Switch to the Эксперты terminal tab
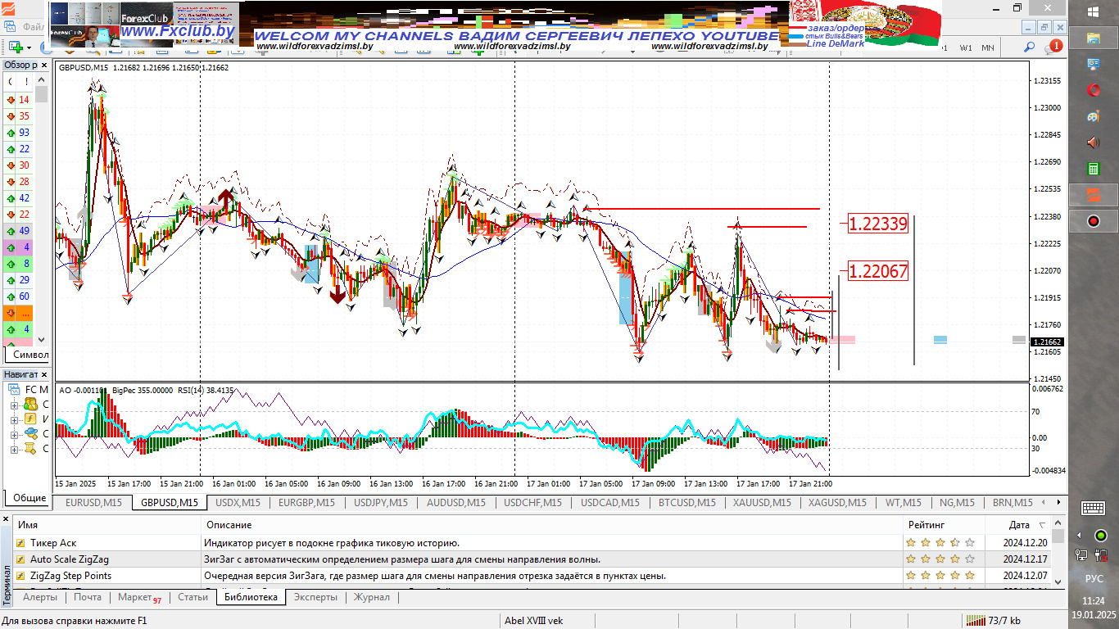Screen dimensions: 1119x629 tap(315, 597)
